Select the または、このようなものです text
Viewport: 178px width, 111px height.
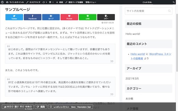[x=22, y=70]
